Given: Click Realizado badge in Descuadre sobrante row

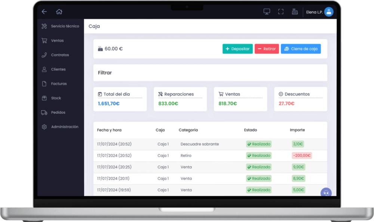Looking at the screenshot, I should tap(259, 144).
